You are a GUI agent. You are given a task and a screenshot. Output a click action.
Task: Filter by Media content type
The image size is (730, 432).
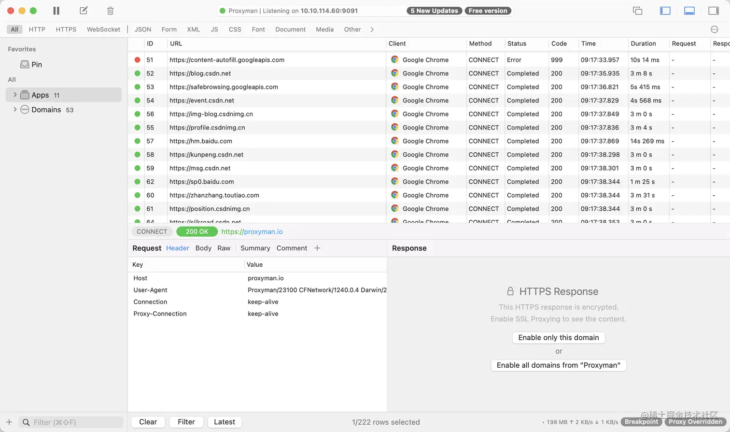(x=325, y=29)
